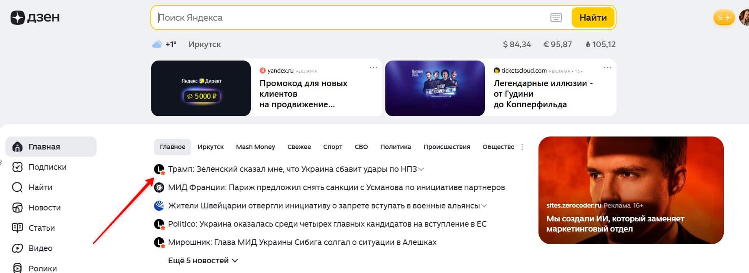Switch to the Иркутск news tab
This screenshot has height=273, width=749.
click(x=211, y=147)
